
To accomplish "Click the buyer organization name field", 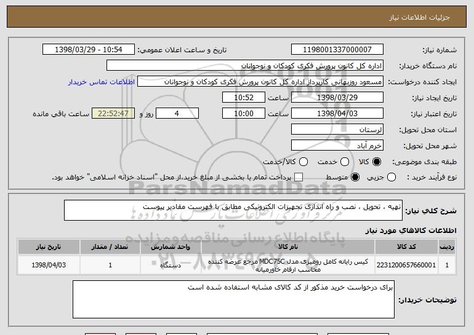I will pos(245,66).
